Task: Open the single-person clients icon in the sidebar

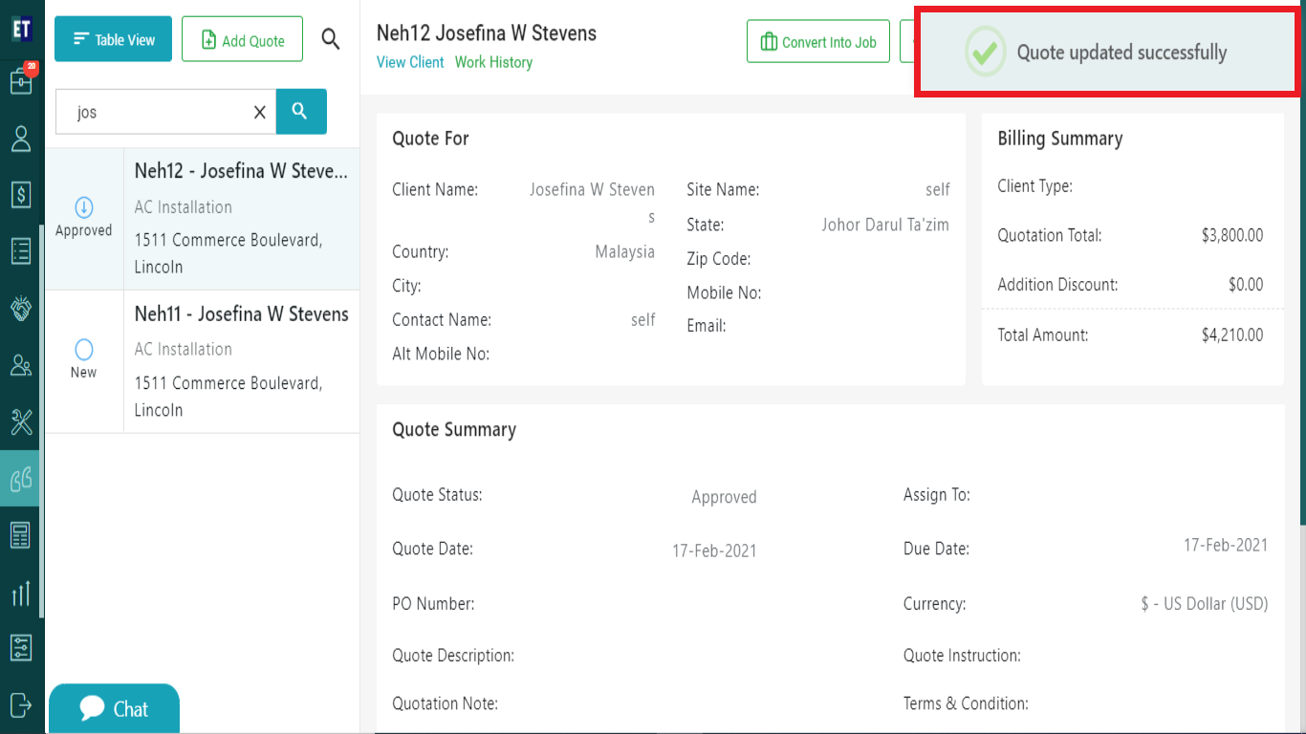Action: point(21,139)
